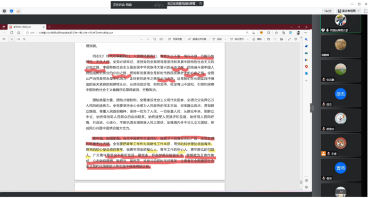The image size is (368, 198).
Task: Select the 学习材料 PDF browser tab
Action: [27, 27]
